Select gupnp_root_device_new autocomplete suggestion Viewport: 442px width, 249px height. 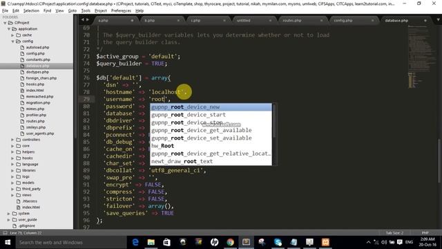tap(211, 107)
